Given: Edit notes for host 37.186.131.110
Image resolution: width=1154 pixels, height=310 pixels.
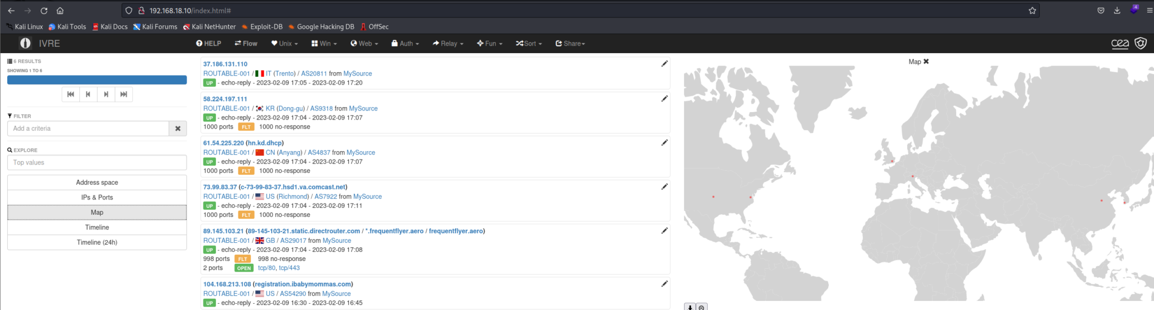Looking at the screenshot, I should [664, 64].
